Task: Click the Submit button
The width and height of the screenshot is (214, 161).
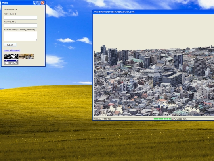Action: coord(10,45)
